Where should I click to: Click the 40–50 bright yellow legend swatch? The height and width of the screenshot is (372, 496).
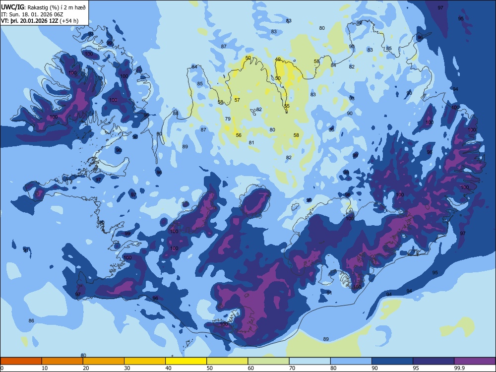(186, 361)
